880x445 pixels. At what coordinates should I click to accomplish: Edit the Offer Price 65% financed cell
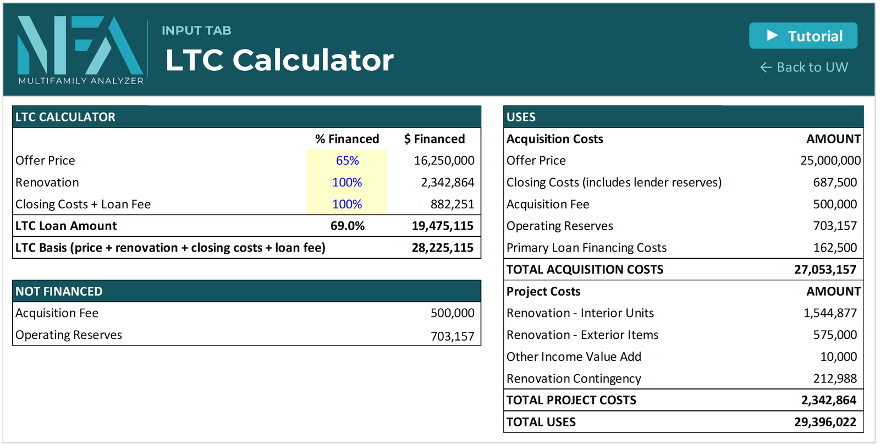point(347,160)
